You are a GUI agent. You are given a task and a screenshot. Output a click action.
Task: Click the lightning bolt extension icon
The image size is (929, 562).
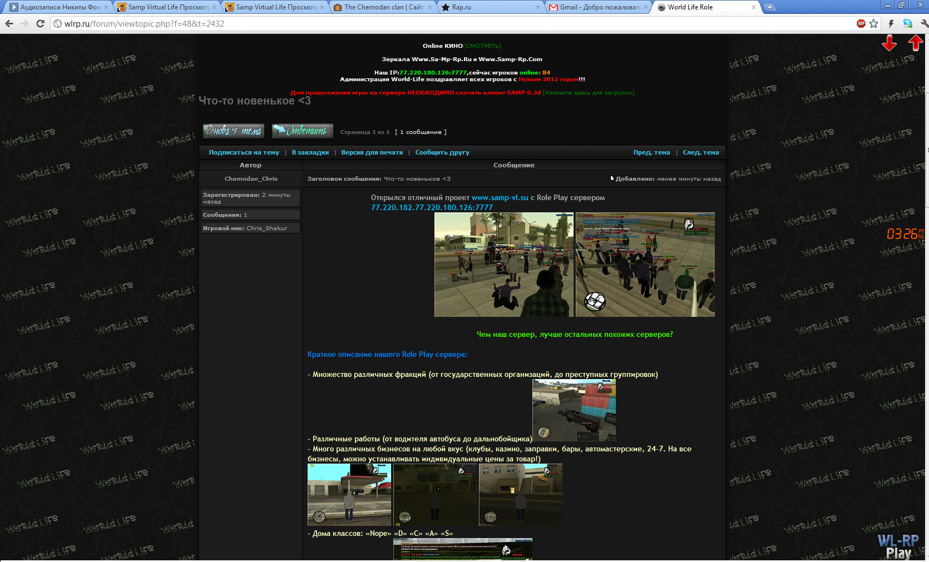[x=891, y=23]
